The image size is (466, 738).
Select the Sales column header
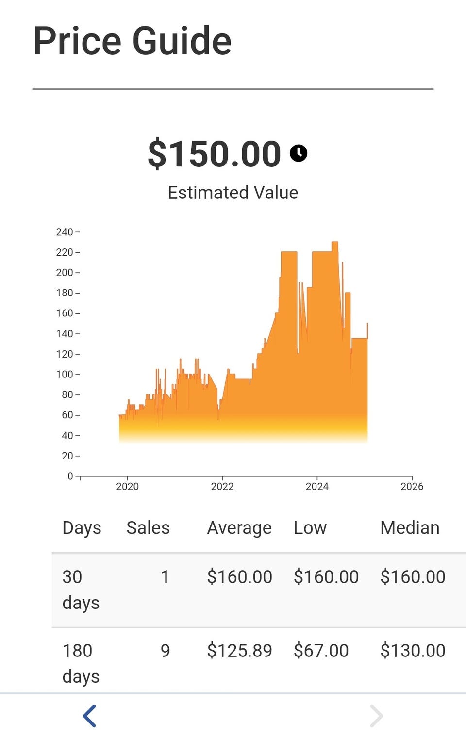(x=148, y=527)
